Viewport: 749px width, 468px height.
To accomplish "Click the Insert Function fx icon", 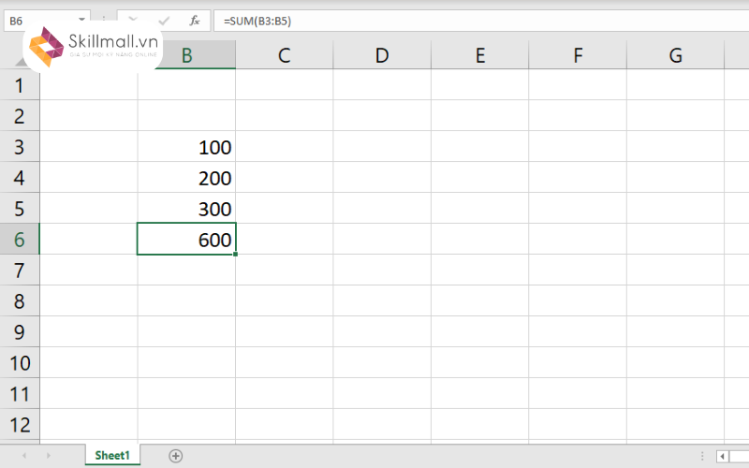I will (195, 21).
